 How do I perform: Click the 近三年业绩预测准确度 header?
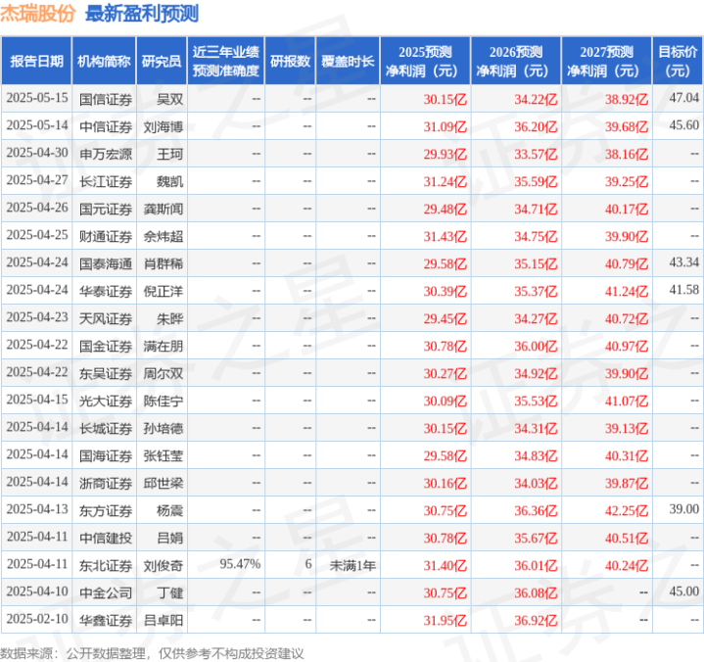click(226, 61)
